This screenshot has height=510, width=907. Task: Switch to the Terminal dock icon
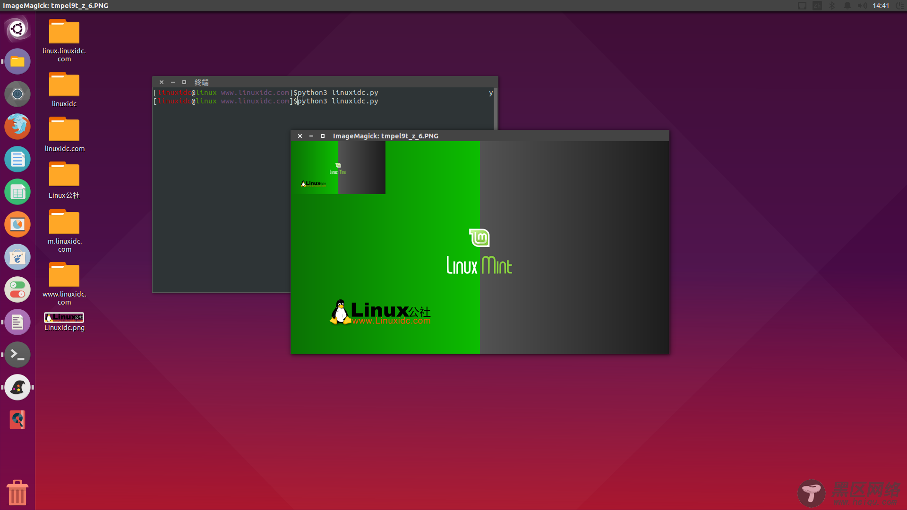click(17, 355)
